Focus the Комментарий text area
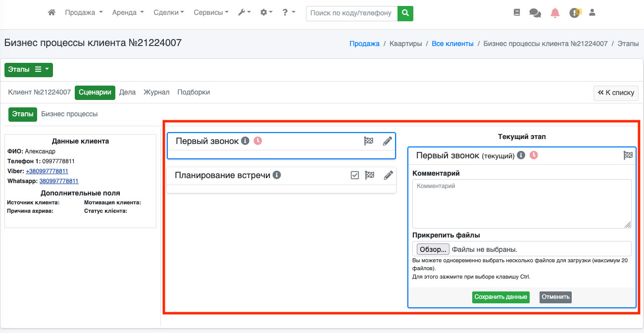644x333 pixels. [x=522, y=204]
